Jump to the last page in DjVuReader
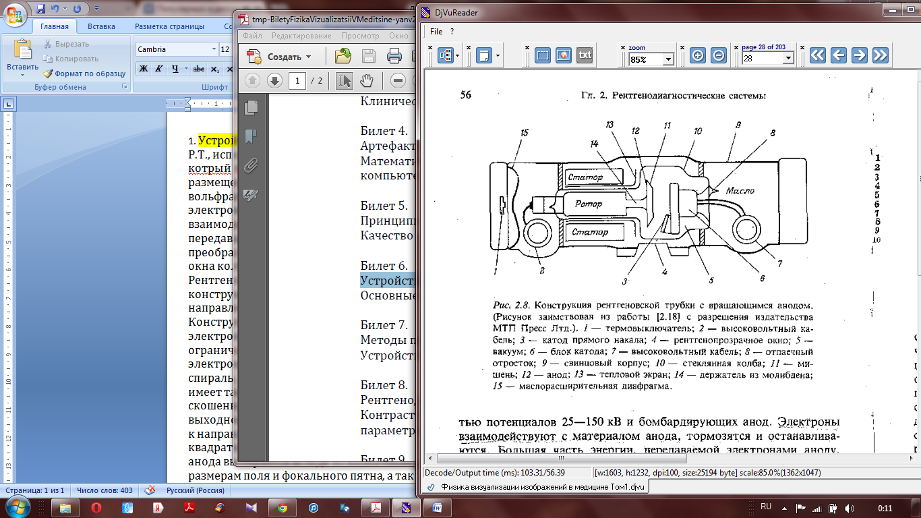 tap(880, 56)
